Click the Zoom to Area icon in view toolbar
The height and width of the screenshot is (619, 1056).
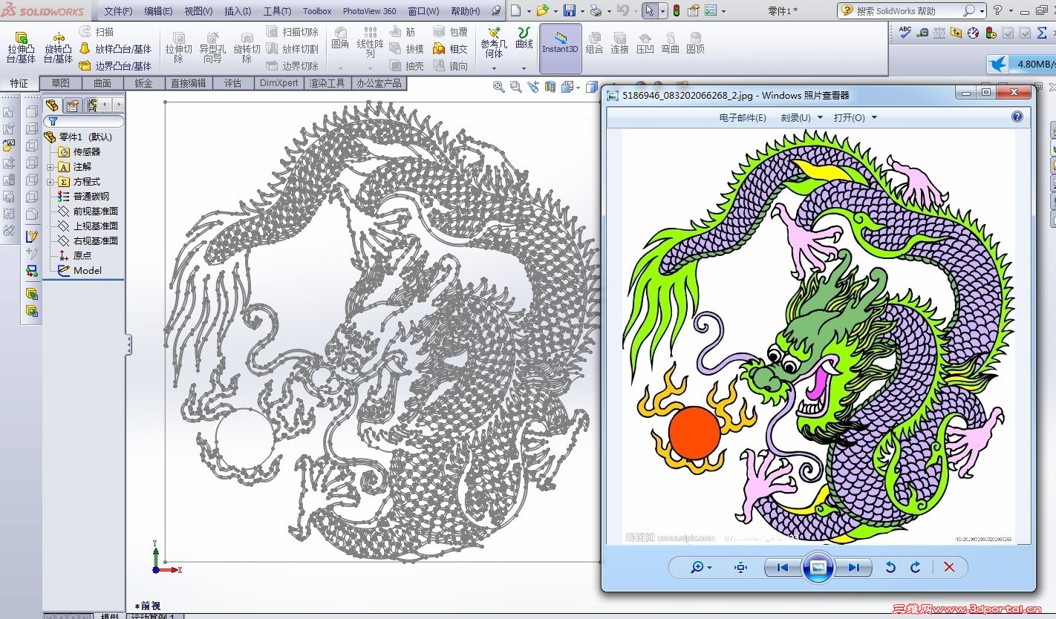[x=515, y=87]
